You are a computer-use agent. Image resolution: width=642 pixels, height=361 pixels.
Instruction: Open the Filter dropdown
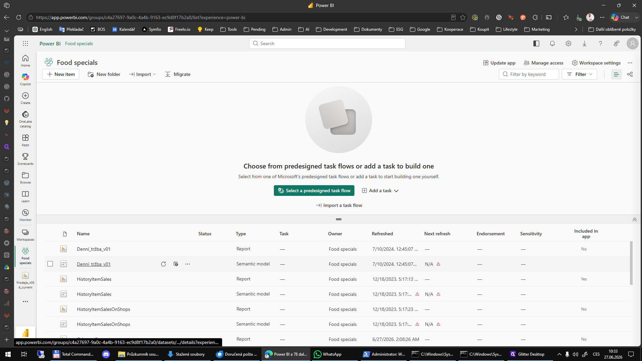click(579, 74)
